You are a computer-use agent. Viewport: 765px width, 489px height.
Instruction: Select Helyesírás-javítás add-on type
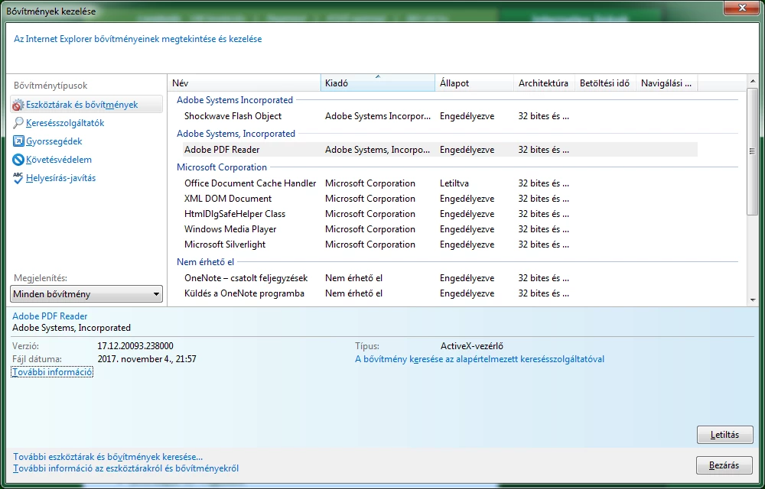click(60, 178)
